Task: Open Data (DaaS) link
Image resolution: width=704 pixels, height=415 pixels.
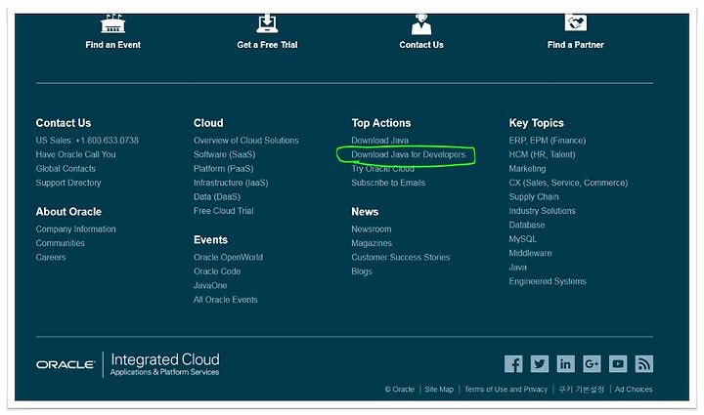Action: [217, 196]
